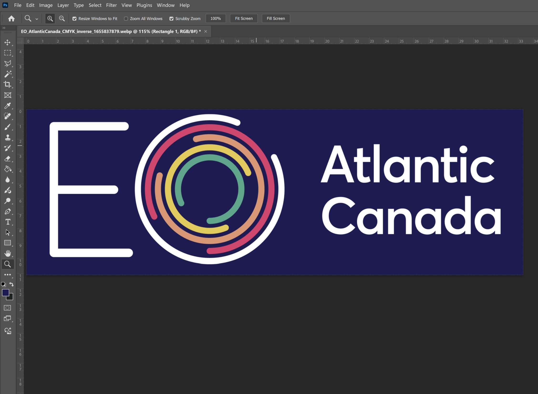Select the Crop tool
The height and width of the screenshot is (394, 538).
(x=8, y=84)
